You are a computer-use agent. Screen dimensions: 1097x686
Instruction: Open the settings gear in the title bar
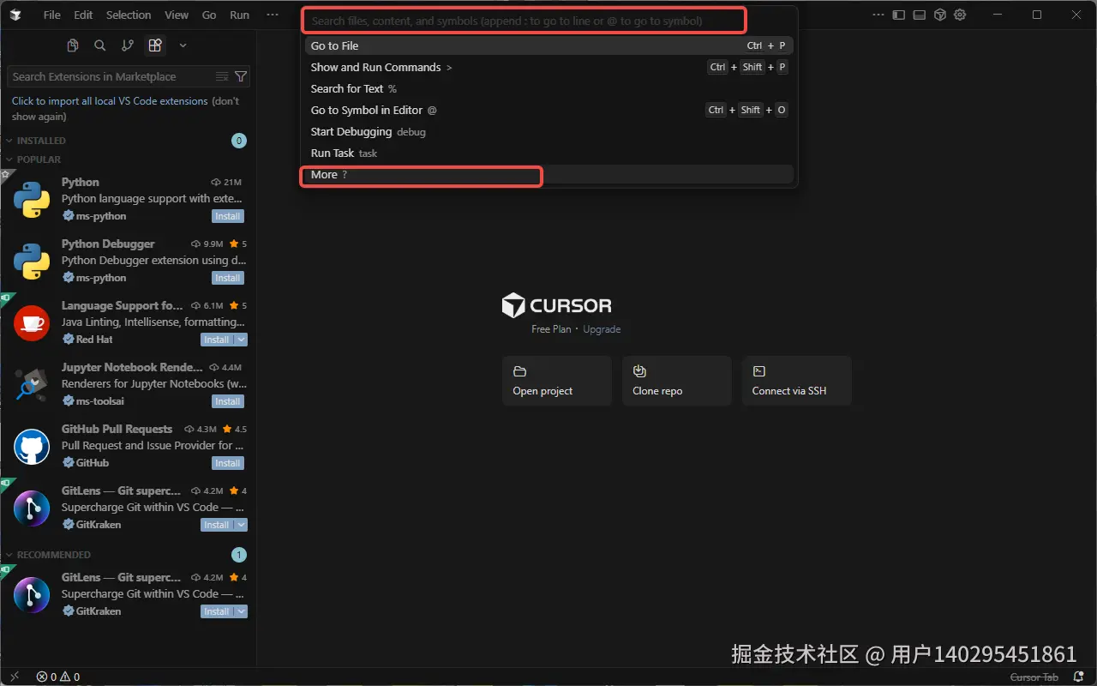960,15
